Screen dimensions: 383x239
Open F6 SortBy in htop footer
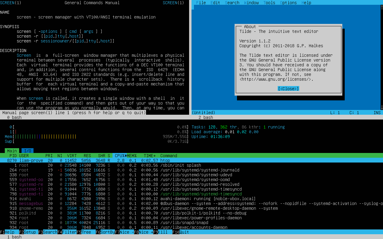105,232
